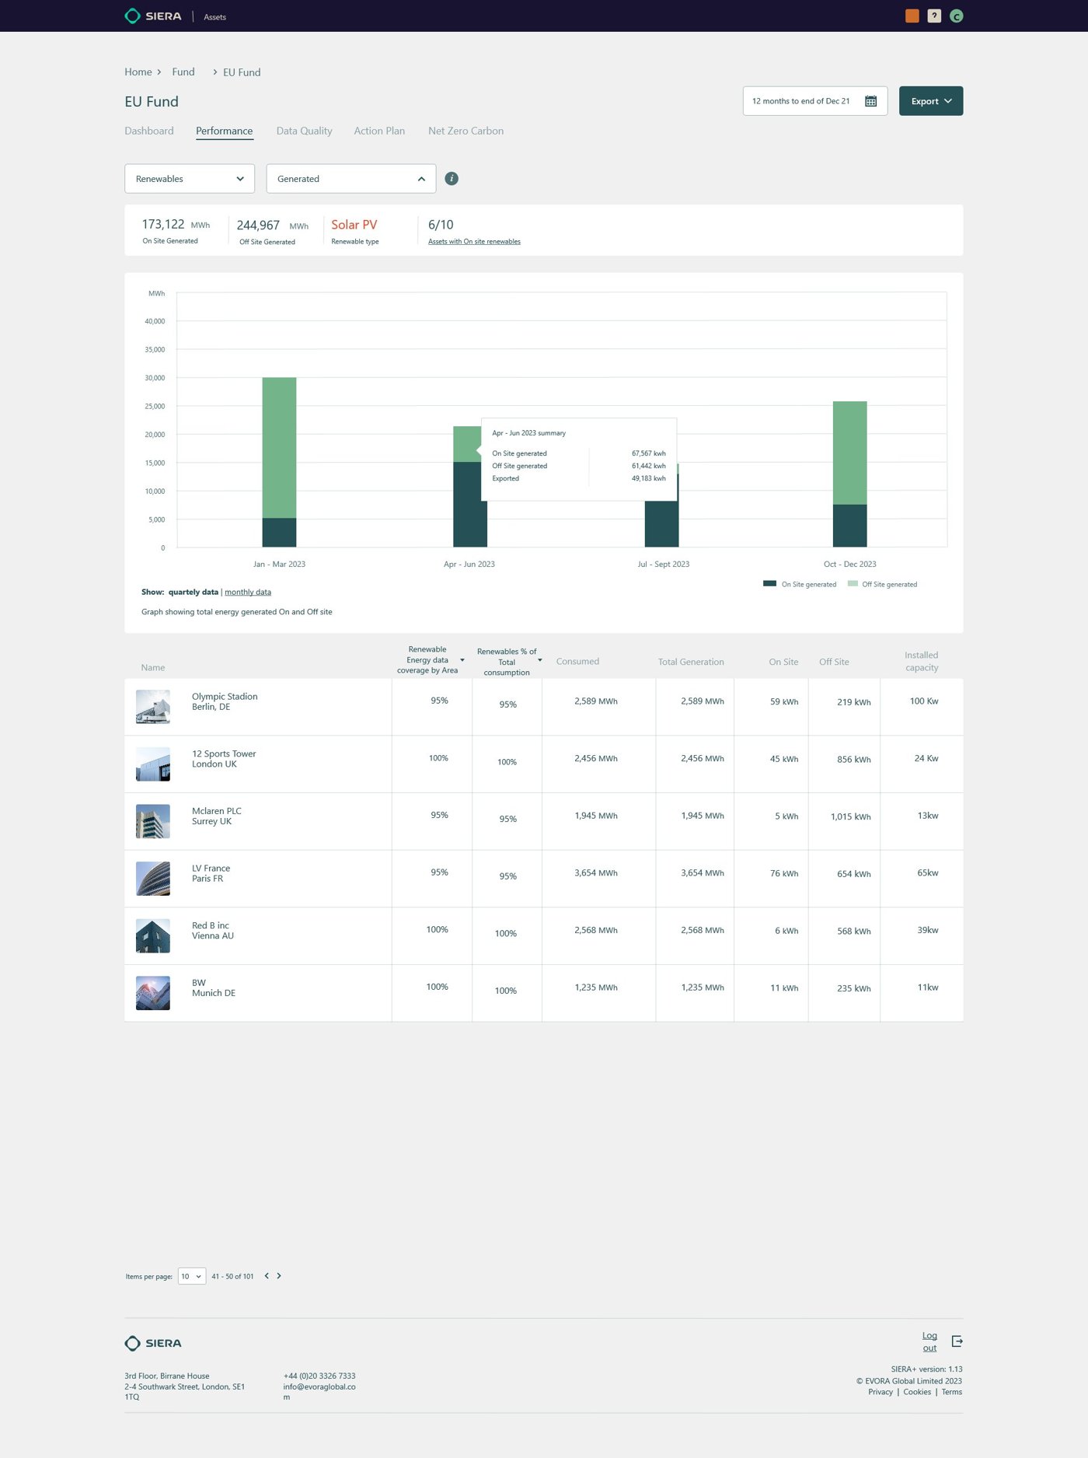The image size is (1088, 1458).
Task: Open the Red B inc thumbnail
Action: coord(153,936)
